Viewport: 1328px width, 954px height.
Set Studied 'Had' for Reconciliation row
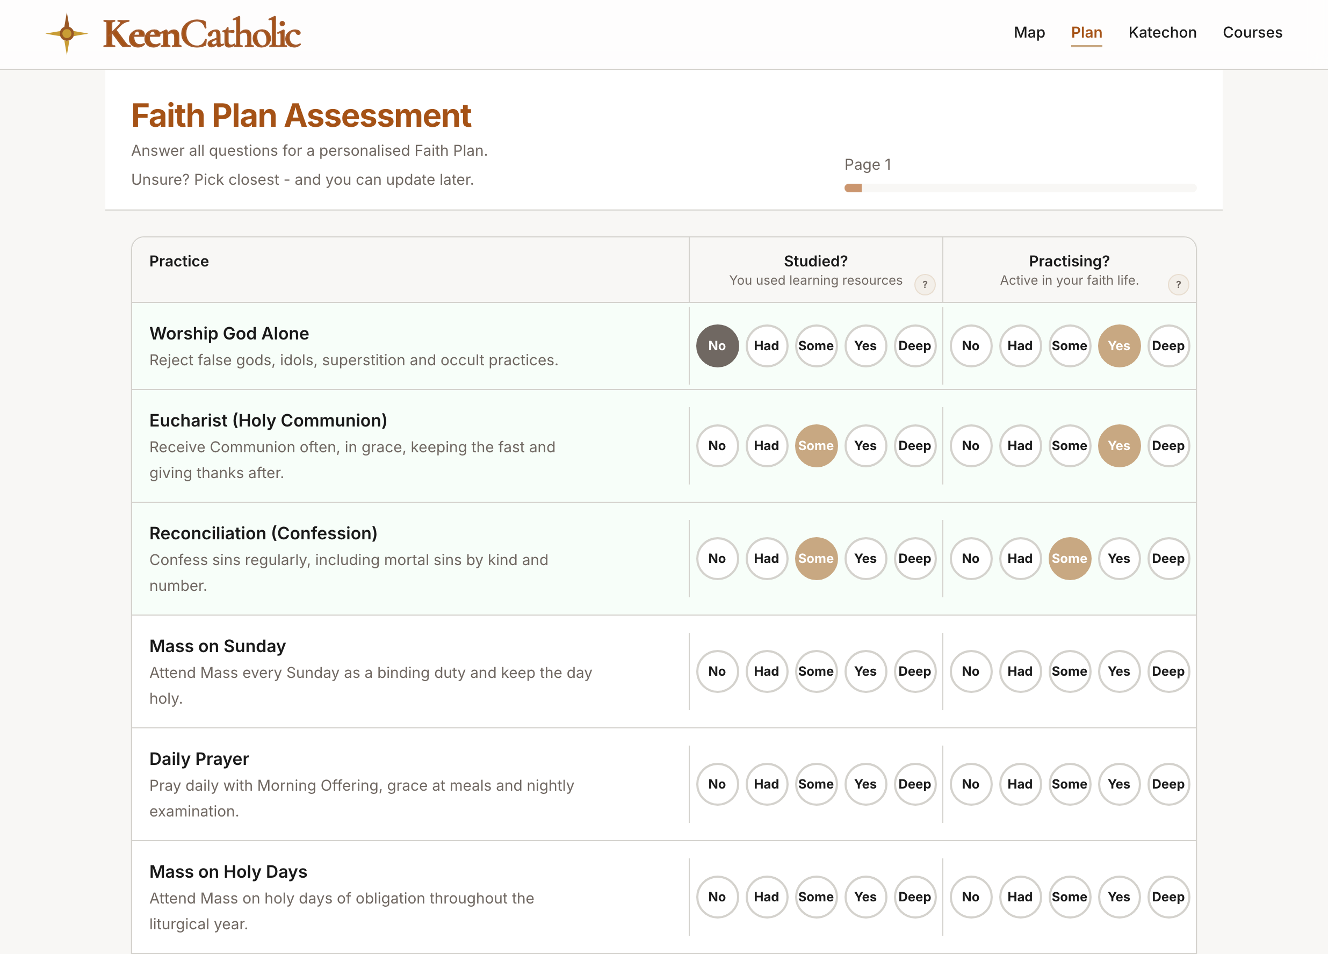click(767, 559)
